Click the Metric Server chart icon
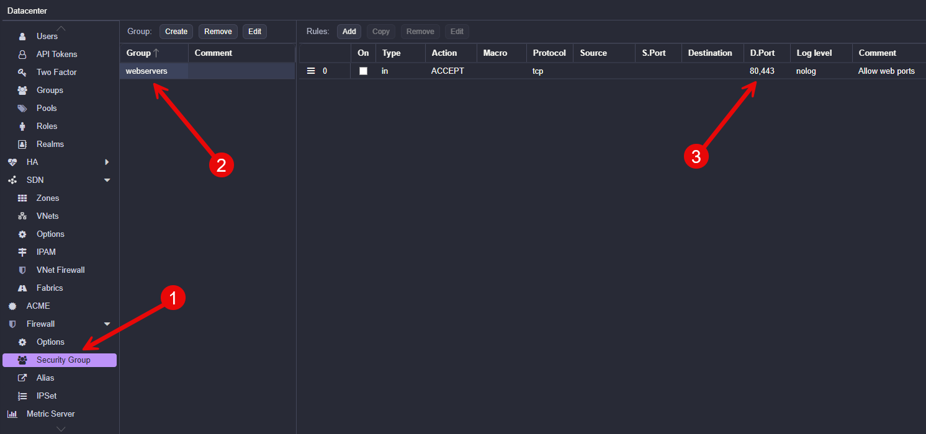 click(x=12, y=414)
